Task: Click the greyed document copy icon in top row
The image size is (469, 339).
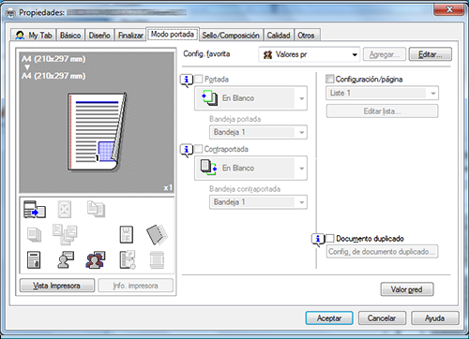Action: point(96,209)
